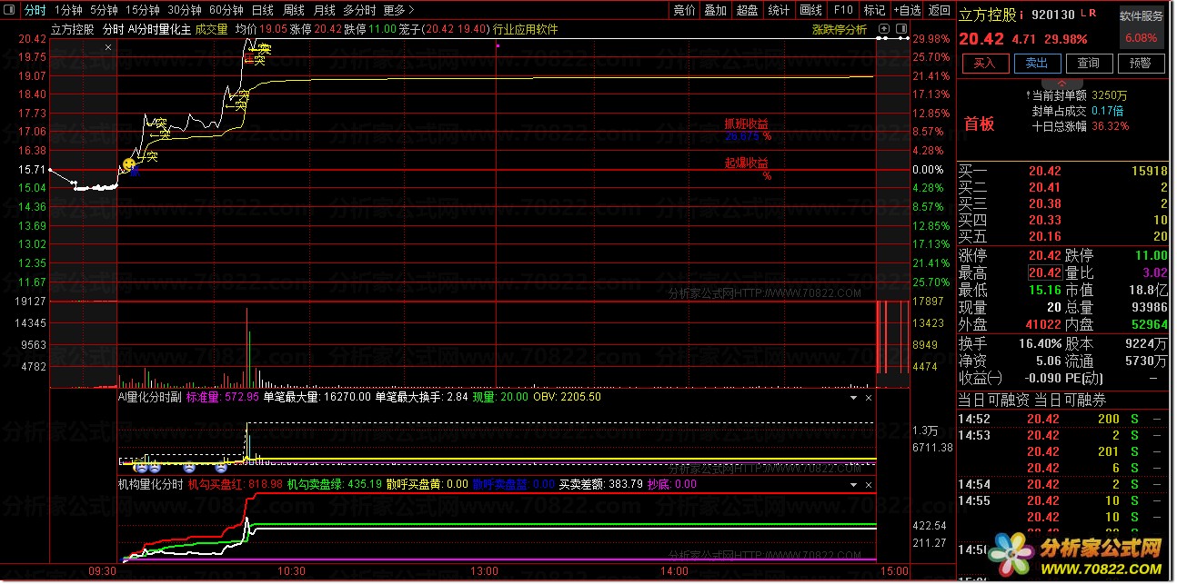Open the 多分时 multi-day view

(358, 10)
